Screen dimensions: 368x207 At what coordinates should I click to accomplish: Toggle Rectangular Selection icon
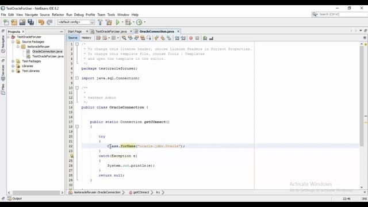pos(149,38)
